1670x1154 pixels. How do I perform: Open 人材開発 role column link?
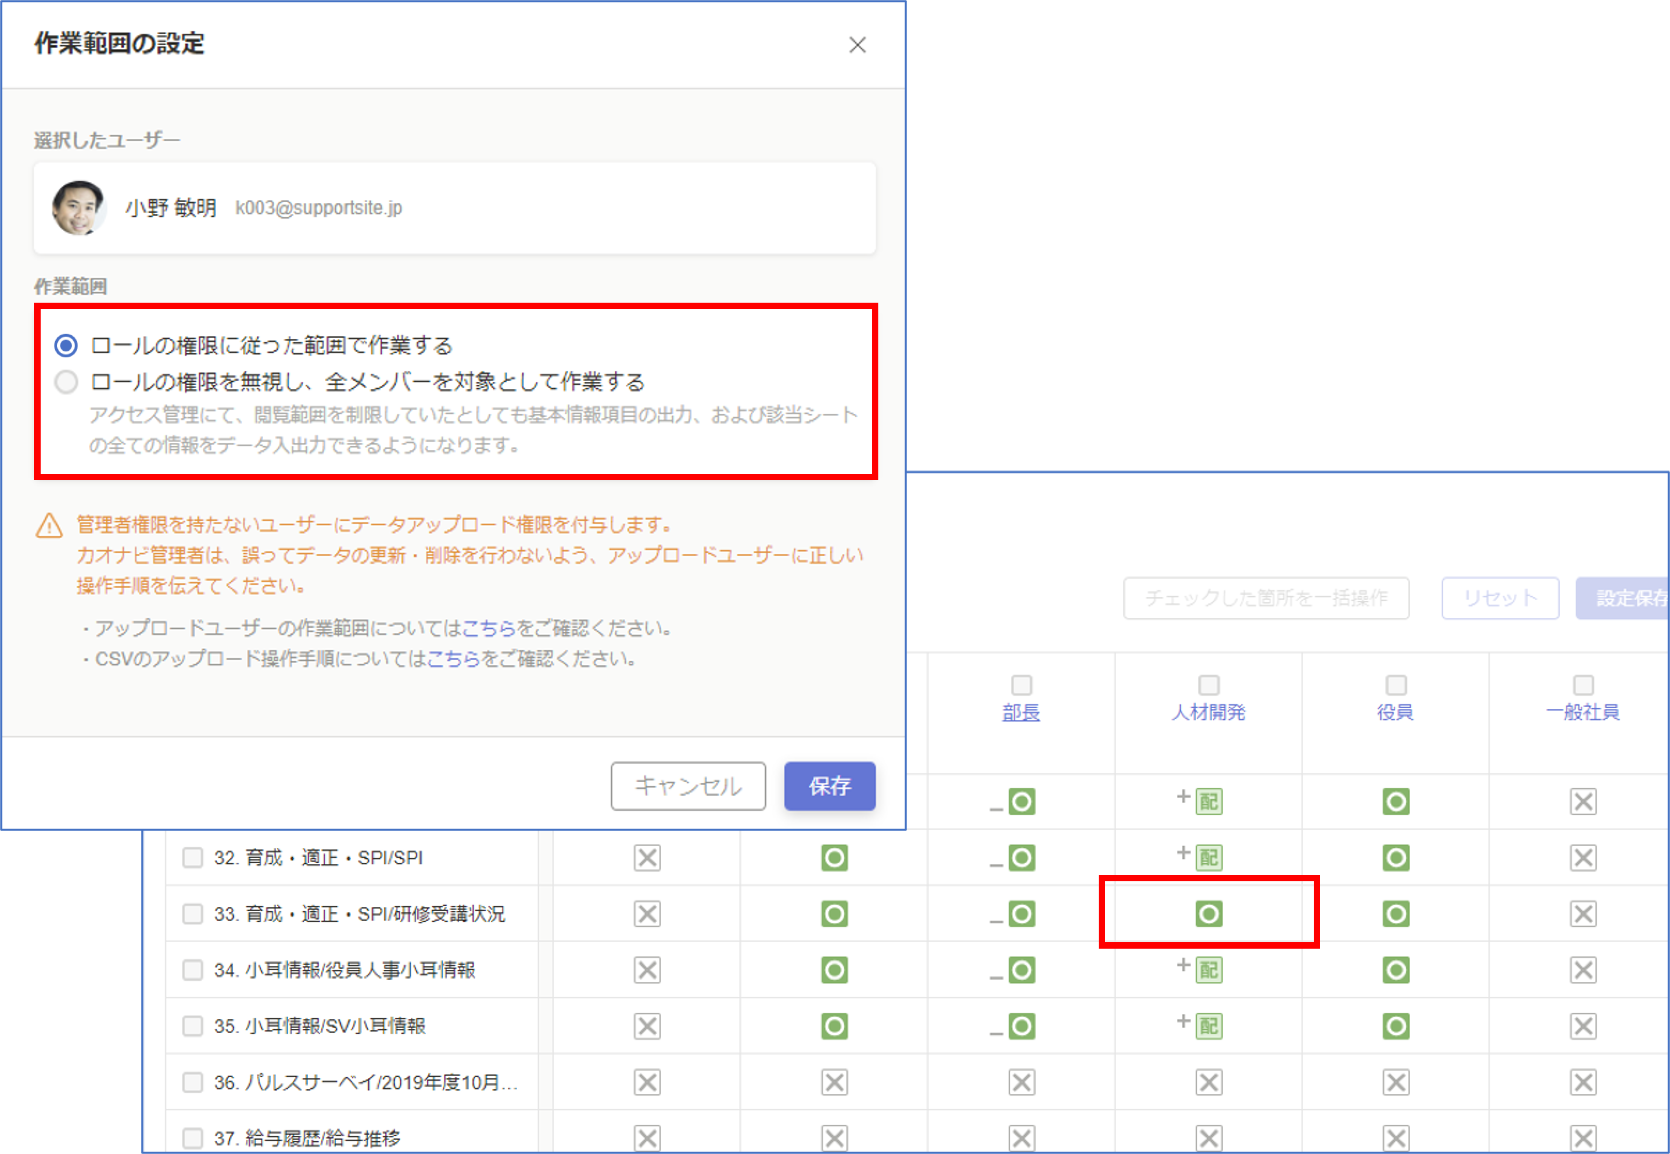[1208, 712]
